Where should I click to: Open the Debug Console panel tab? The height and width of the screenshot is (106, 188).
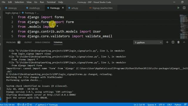[x=42, y=42]
